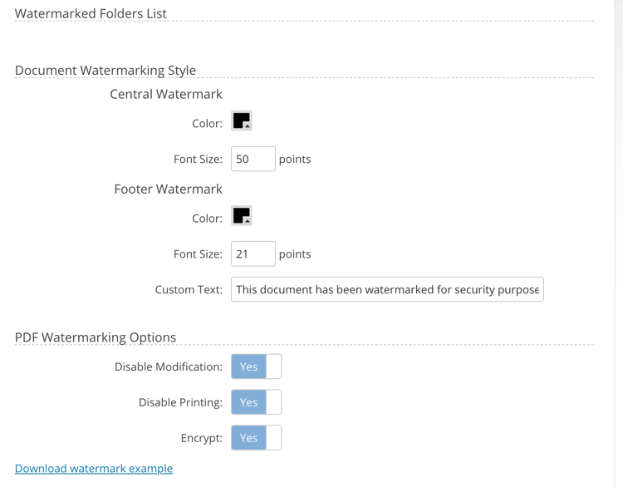Click into the Custom Text input box
Image resolution: width=623 pixels, height=487 pixels.
point(387,289)
